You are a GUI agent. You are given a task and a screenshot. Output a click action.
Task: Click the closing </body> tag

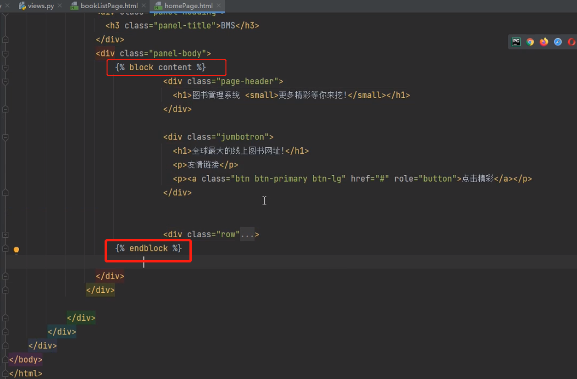point(26,360)
